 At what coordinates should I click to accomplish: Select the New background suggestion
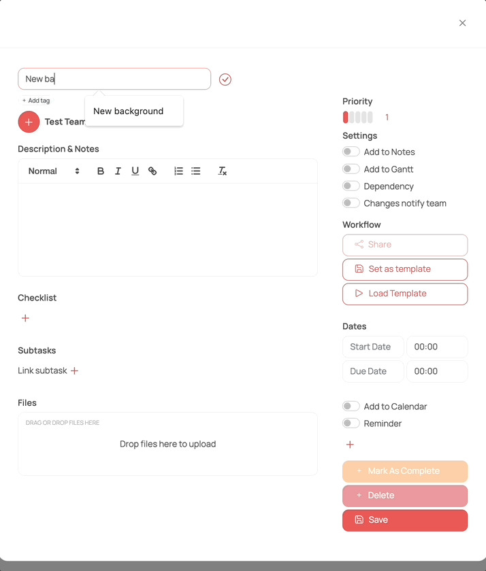coord(129,111)
